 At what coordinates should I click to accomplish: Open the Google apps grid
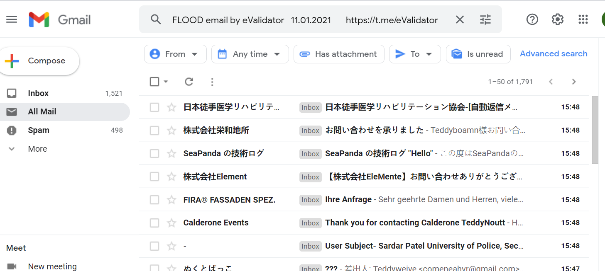[583, 19]
